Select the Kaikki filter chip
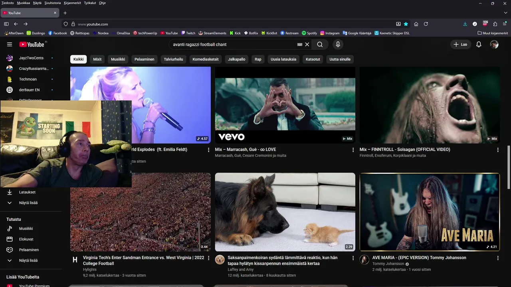This screenshot has height=287, width=511. (x=79, y=59)
